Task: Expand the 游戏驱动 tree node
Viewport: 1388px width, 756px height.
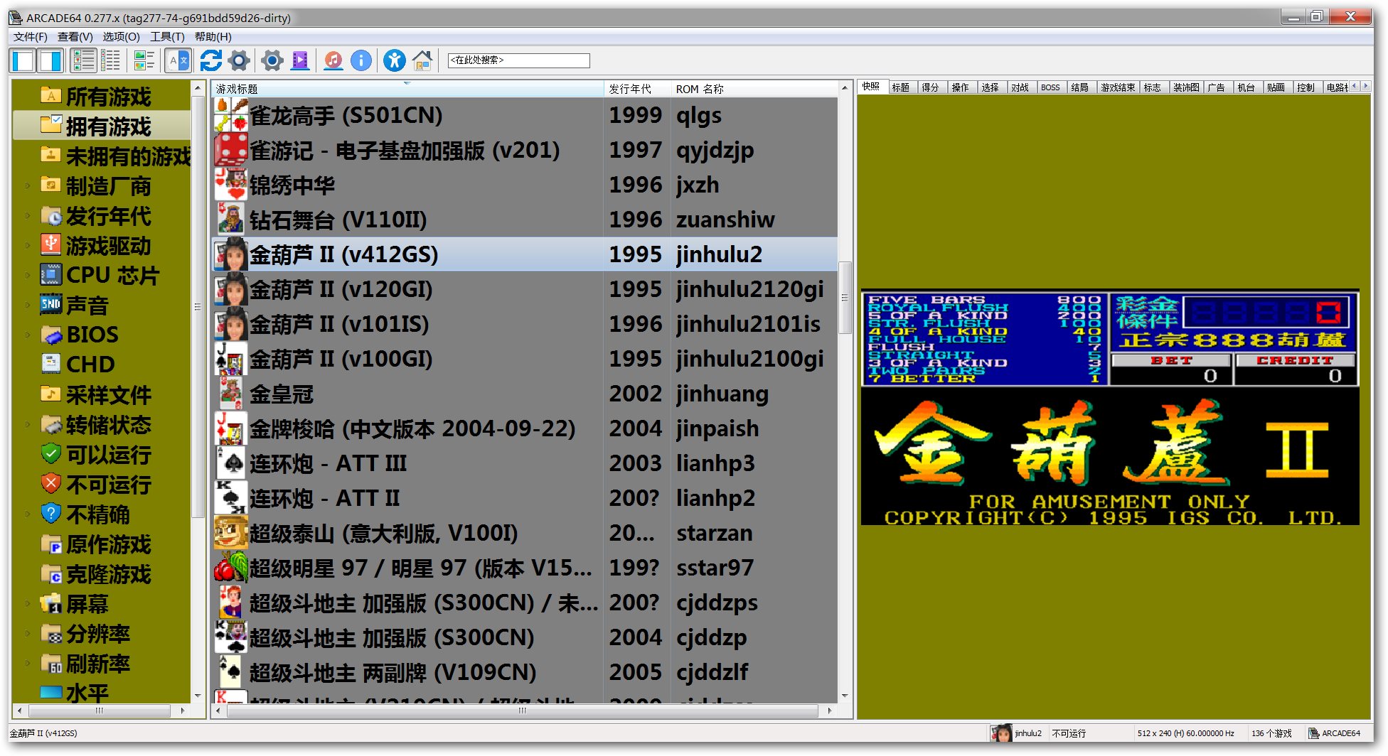Action: point(27,246)
